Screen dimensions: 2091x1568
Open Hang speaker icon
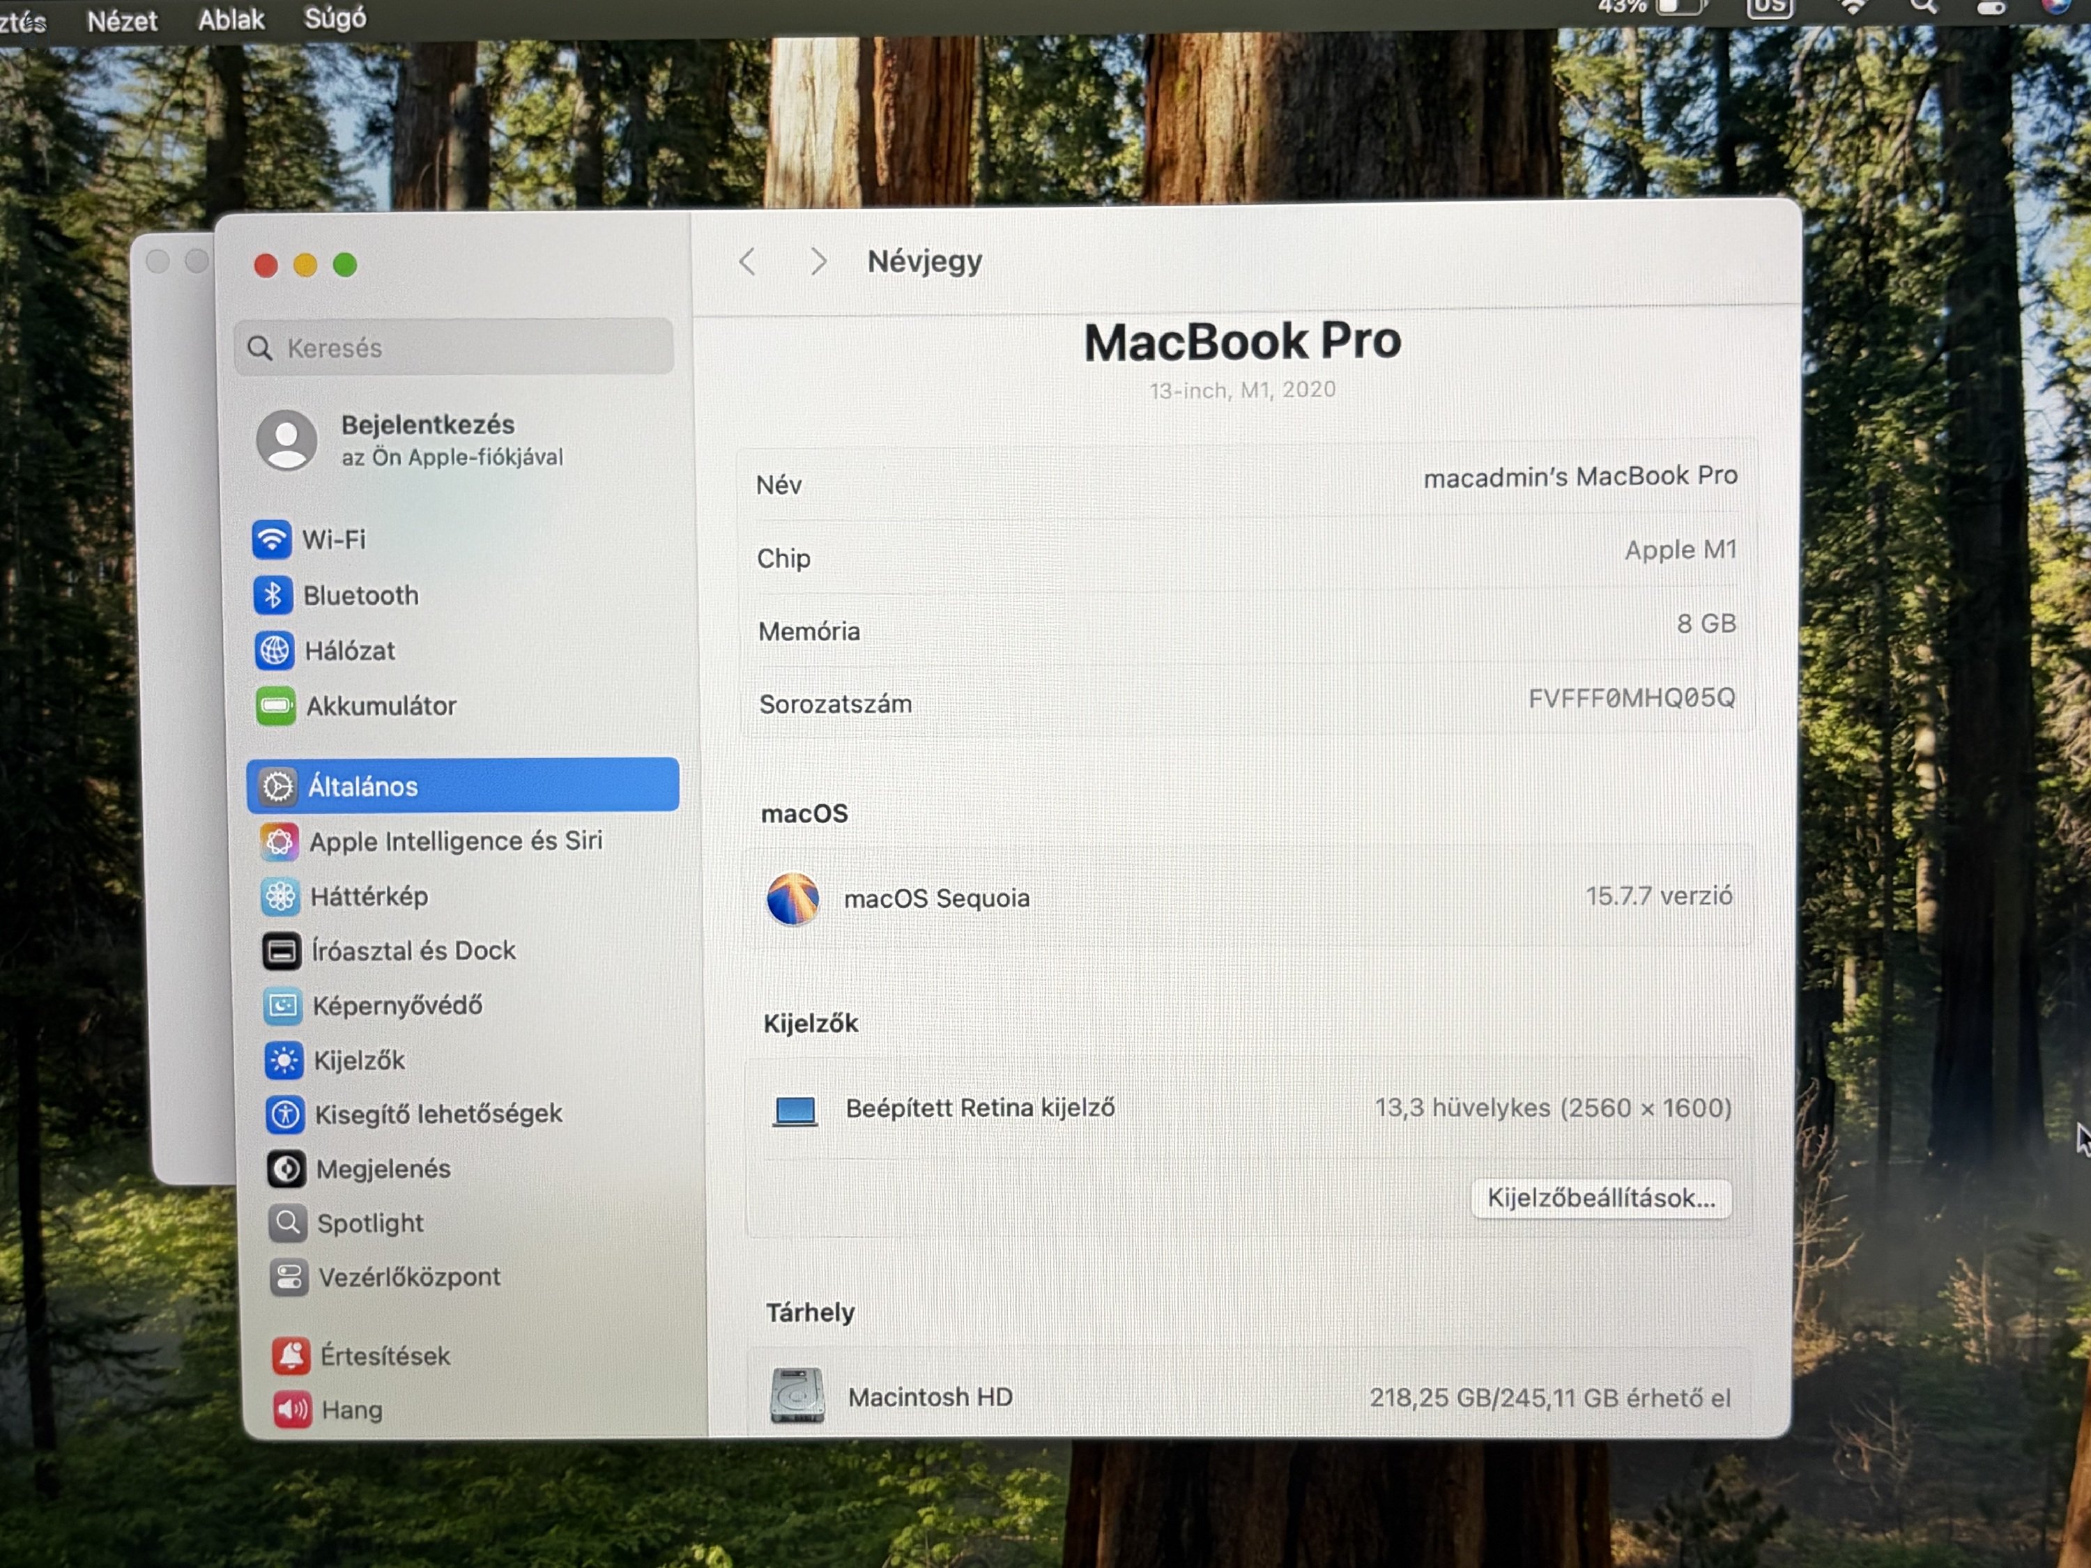pyautogui.click(x=293, y=1411)
